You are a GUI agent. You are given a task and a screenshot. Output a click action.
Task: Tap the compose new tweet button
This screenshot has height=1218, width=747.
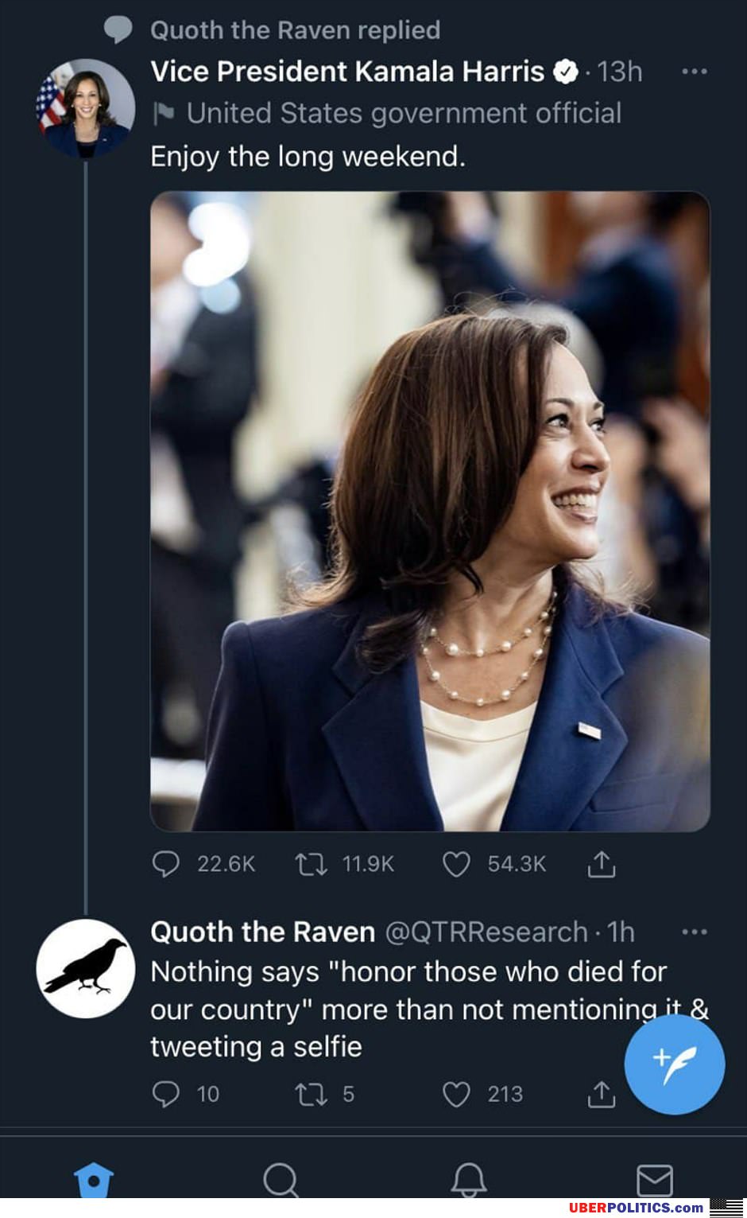point(674,1064)
